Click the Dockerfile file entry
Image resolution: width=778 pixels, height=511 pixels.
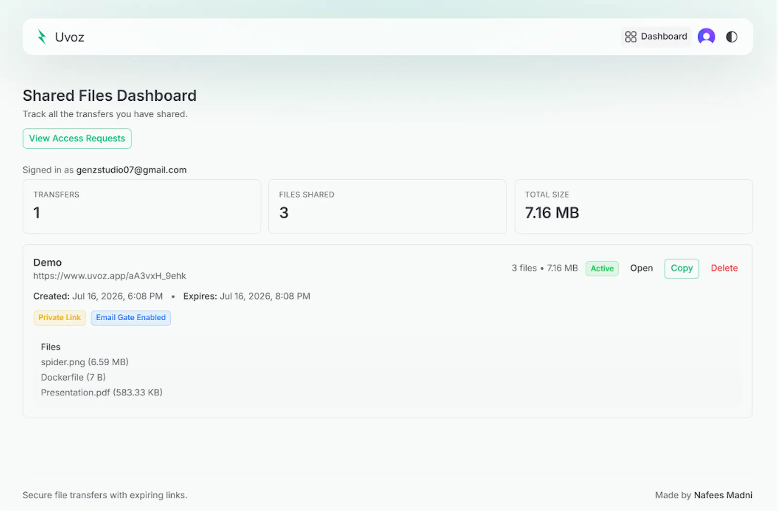(x=73, y=377)
